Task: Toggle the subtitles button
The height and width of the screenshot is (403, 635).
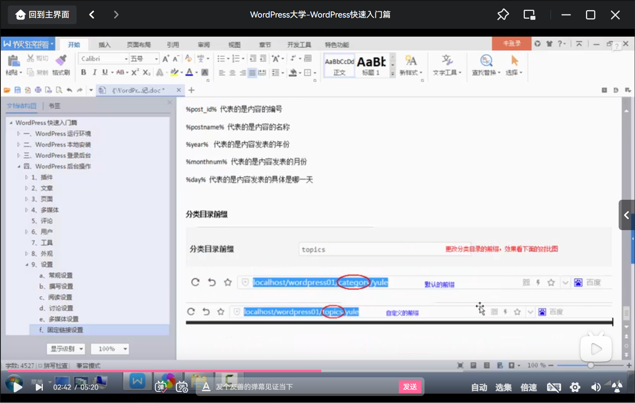Action: (x=554, y=387)
